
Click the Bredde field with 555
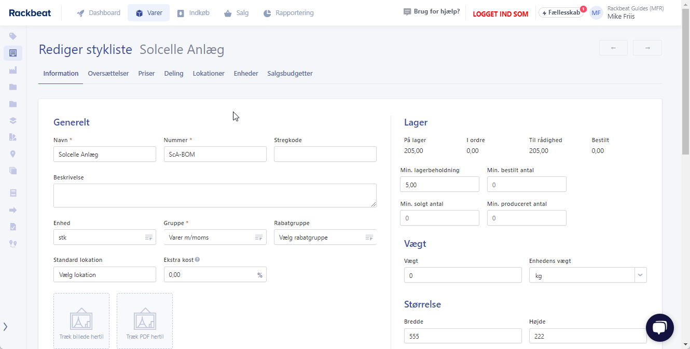click(463, 336)
